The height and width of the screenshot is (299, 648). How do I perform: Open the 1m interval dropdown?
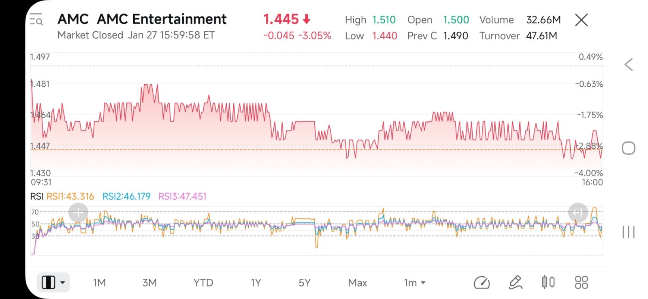click(x=415, y=283)
